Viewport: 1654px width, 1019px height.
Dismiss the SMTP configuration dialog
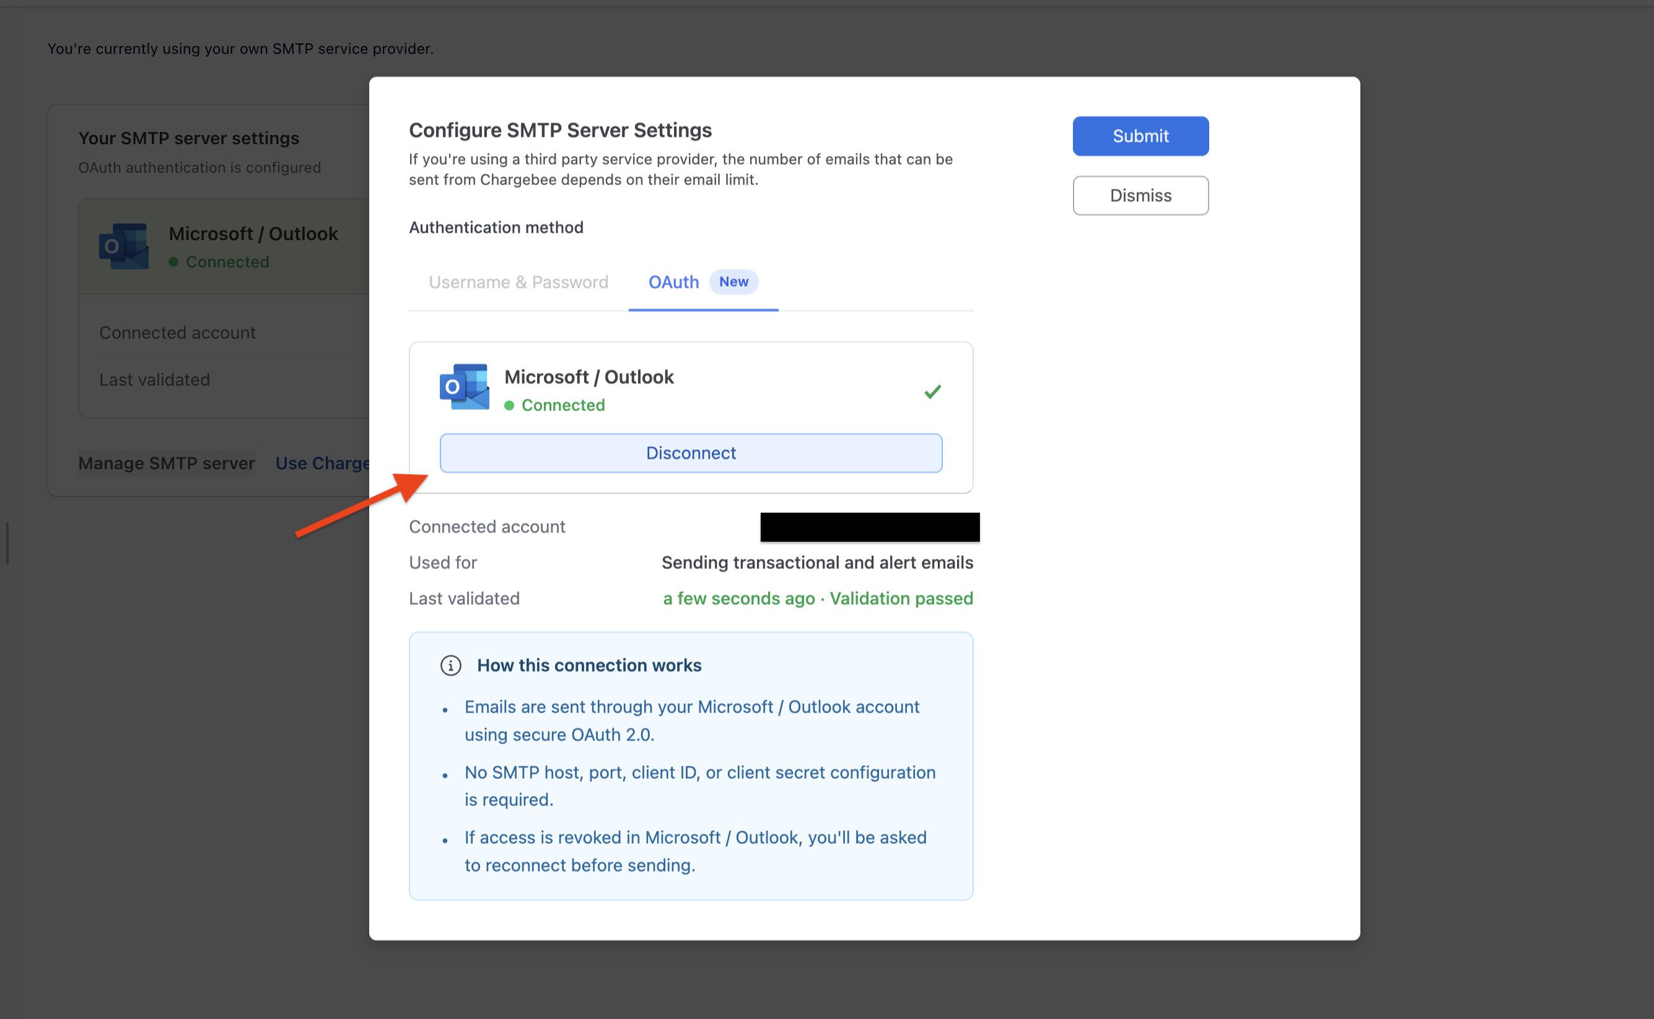tap(1140, 196)
